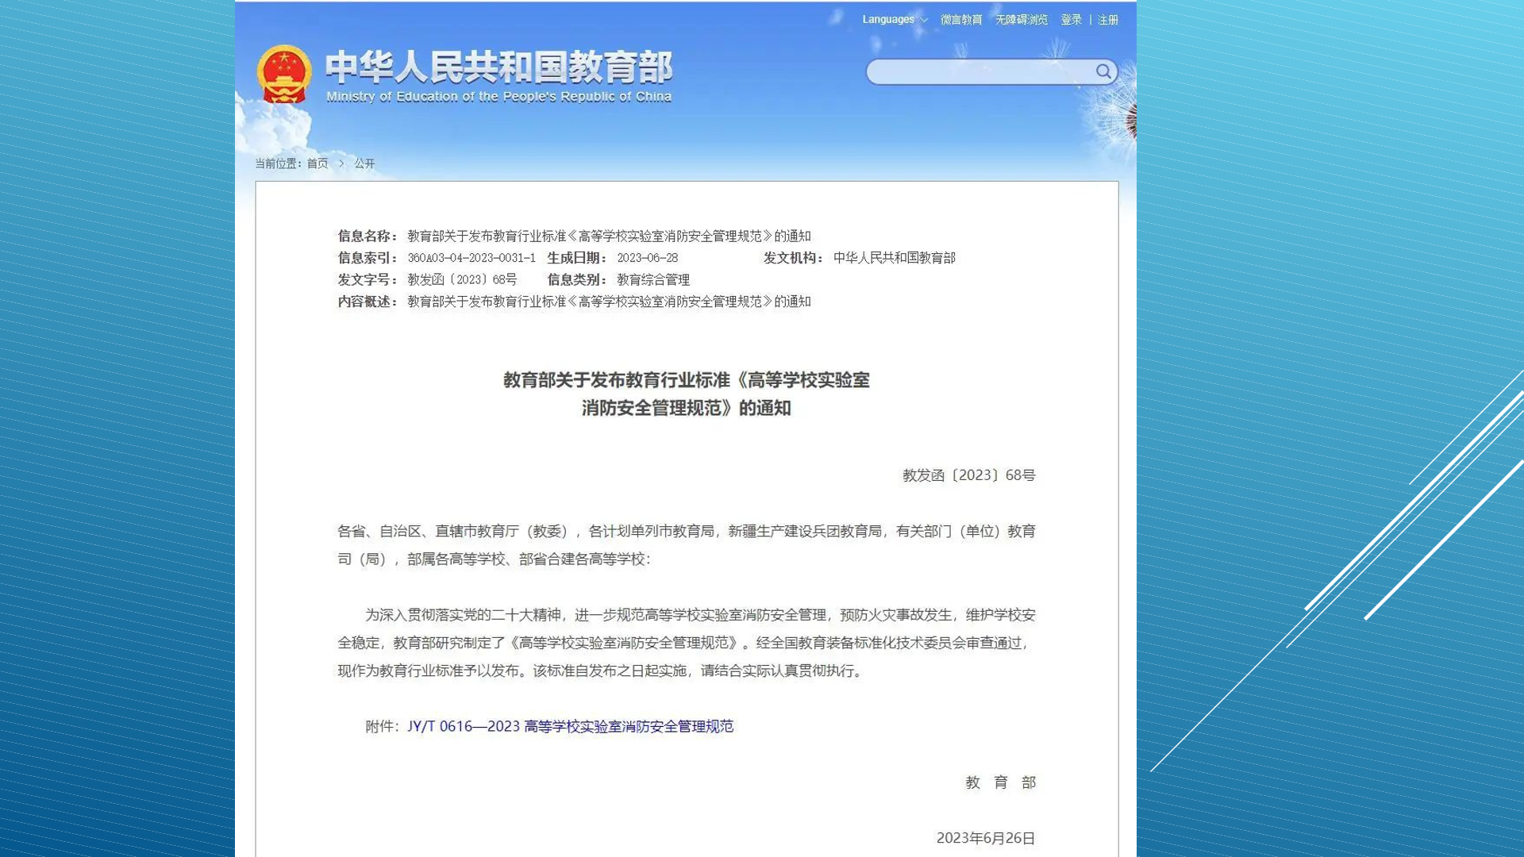Click the right-aligned 教发函〔2023〕68号 line
The height and width of the screenshot is (857, 1524).
[x=968, y=475]
